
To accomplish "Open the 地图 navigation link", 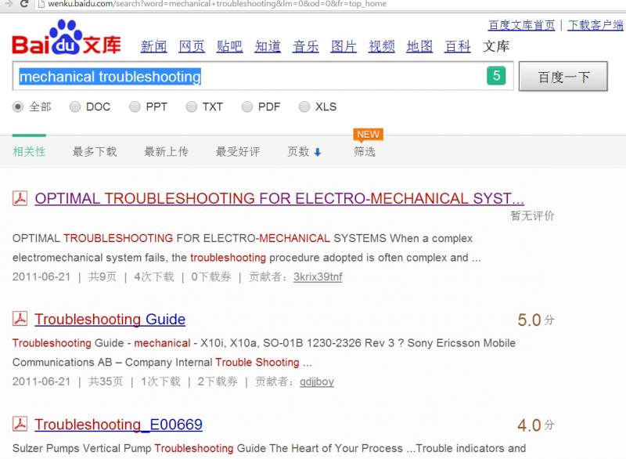I will coord(419,46).
